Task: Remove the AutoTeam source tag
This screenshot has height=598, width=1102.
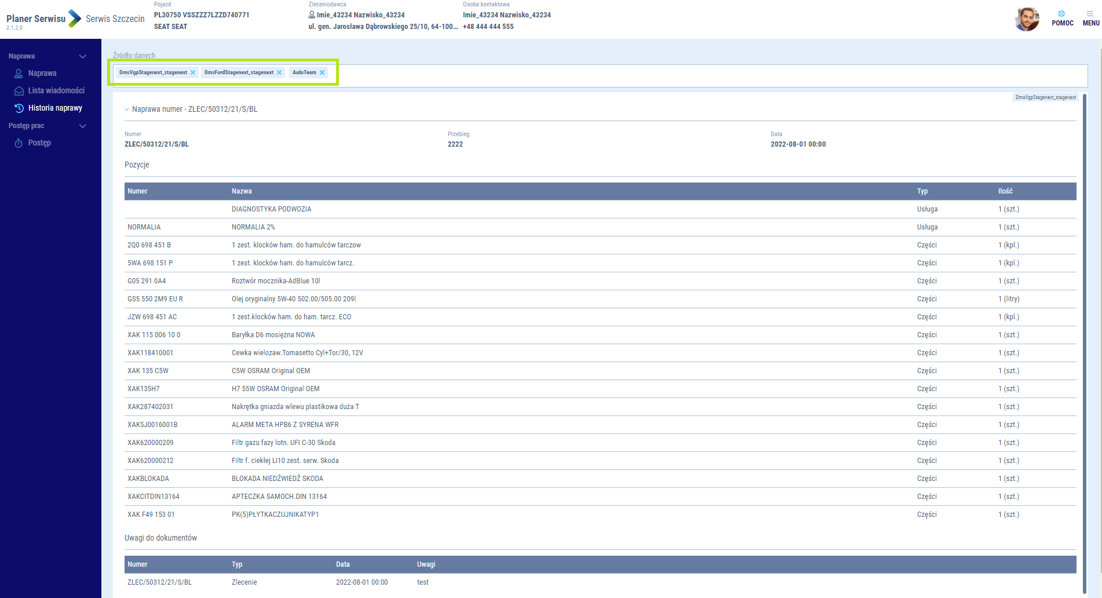Action: (x=322, y=72)
